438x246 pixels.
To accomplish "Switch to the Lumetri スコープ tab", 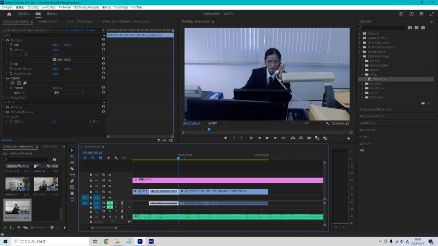I will click(x=47, y=21).
